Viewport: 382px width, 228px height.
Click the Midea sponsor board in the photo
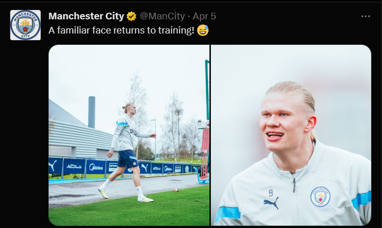tap(96, 167)
